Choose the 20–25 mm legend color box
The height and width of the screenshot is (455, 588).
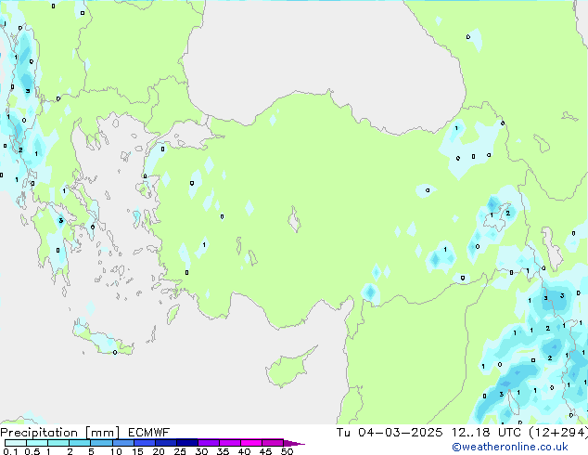pyautogui.click(x=165, y=443)
